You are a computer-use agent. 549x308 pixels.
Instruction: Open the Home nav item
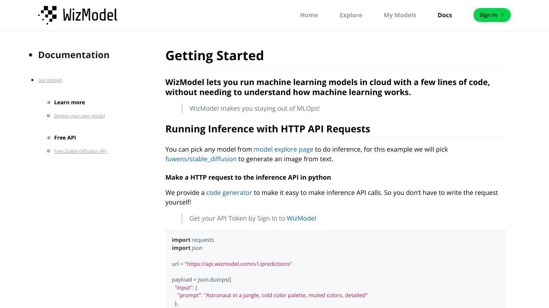pyautogui.click(x=309, y=15)
